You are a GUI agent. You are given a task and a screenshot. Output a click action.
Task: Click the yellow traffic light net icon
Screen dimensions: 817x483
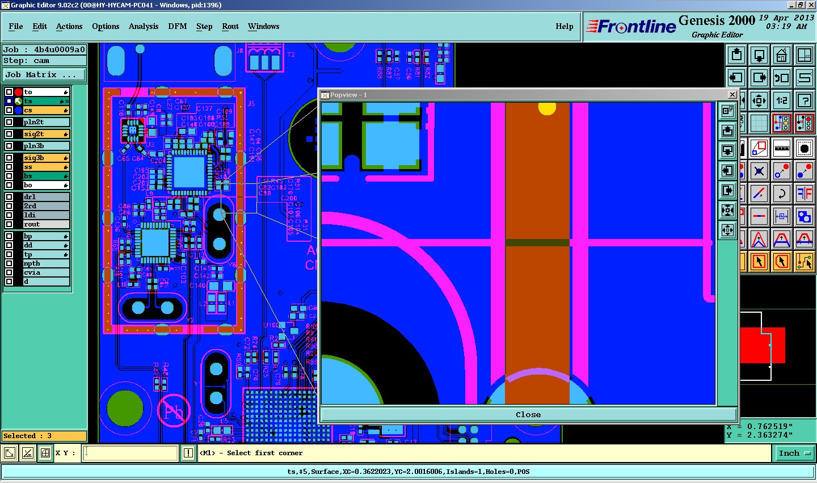[782, 123]
